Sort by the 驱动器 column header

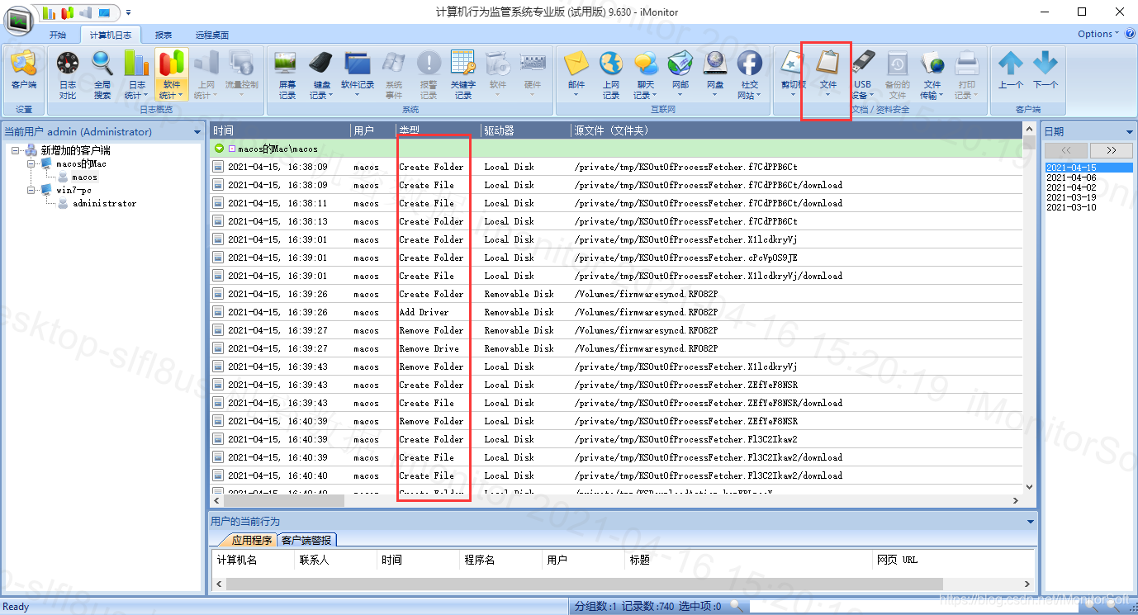525,130
